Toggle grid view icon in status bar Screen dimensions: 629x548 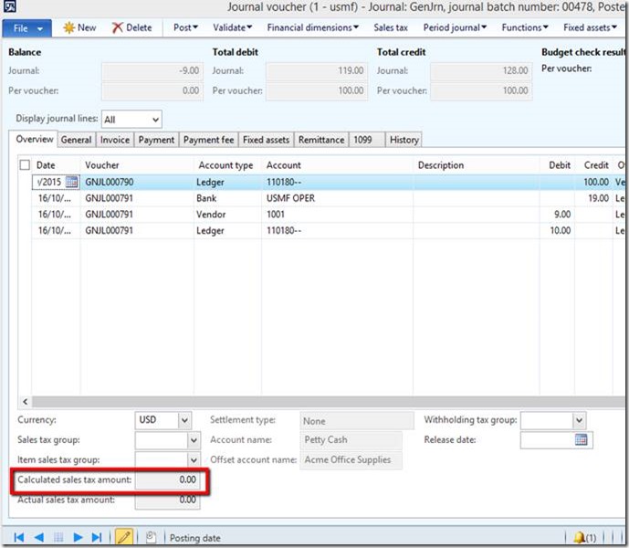click(x=58, y=537)
